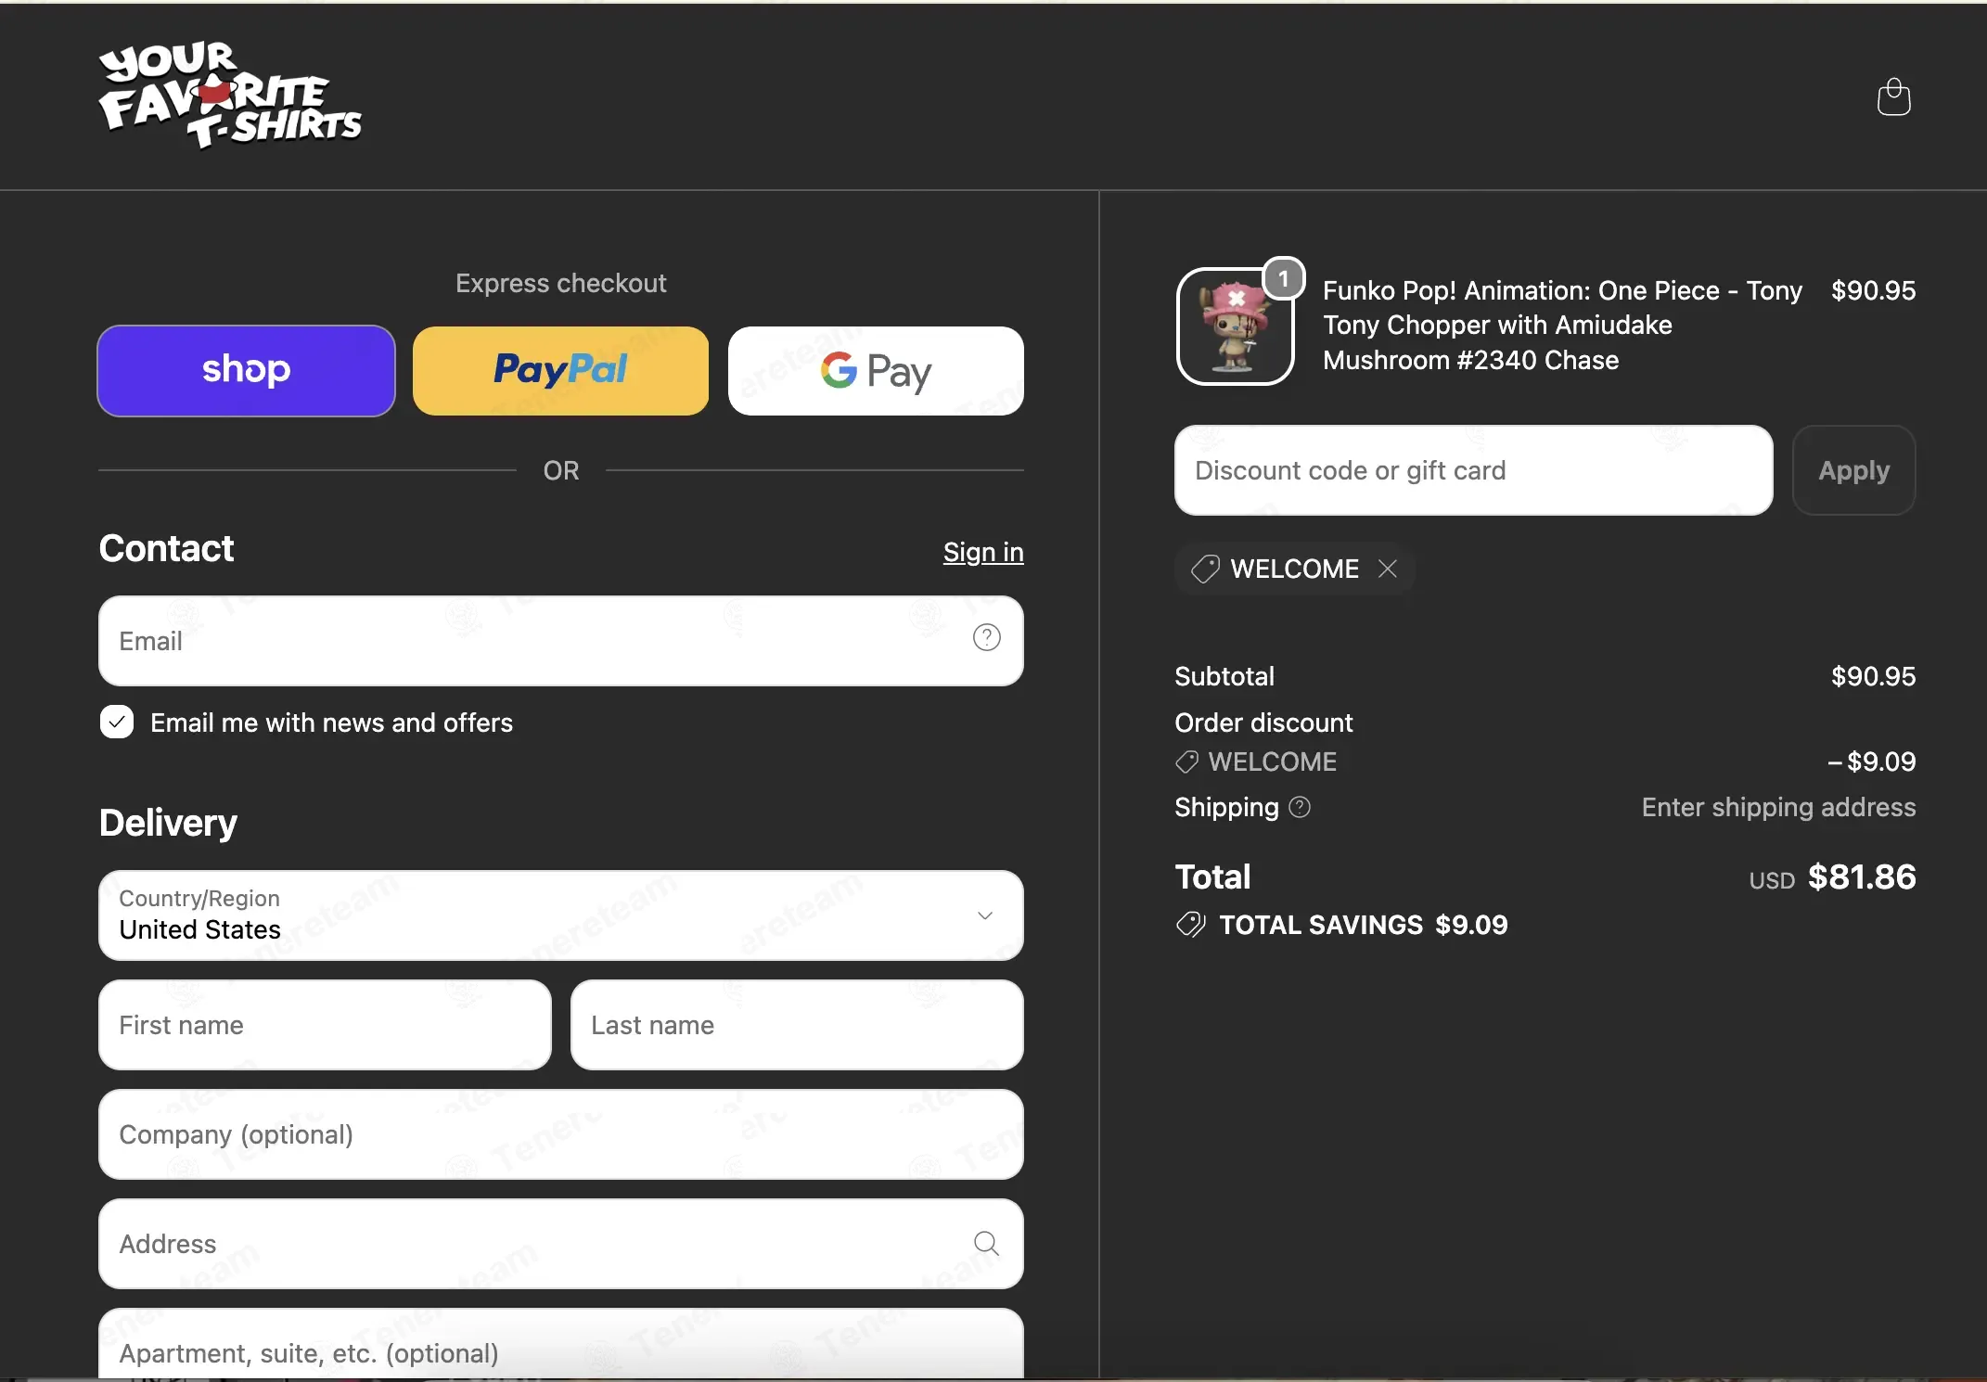Click the Your Favorite T-Shirts logo
The image size is (1987, 1382).
[x=230, y=95]
